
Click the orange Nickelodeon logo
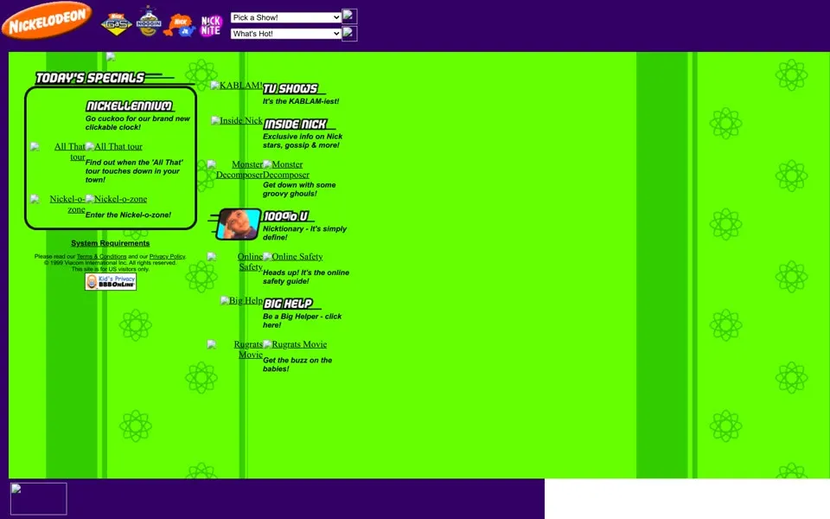click(47, 21)
